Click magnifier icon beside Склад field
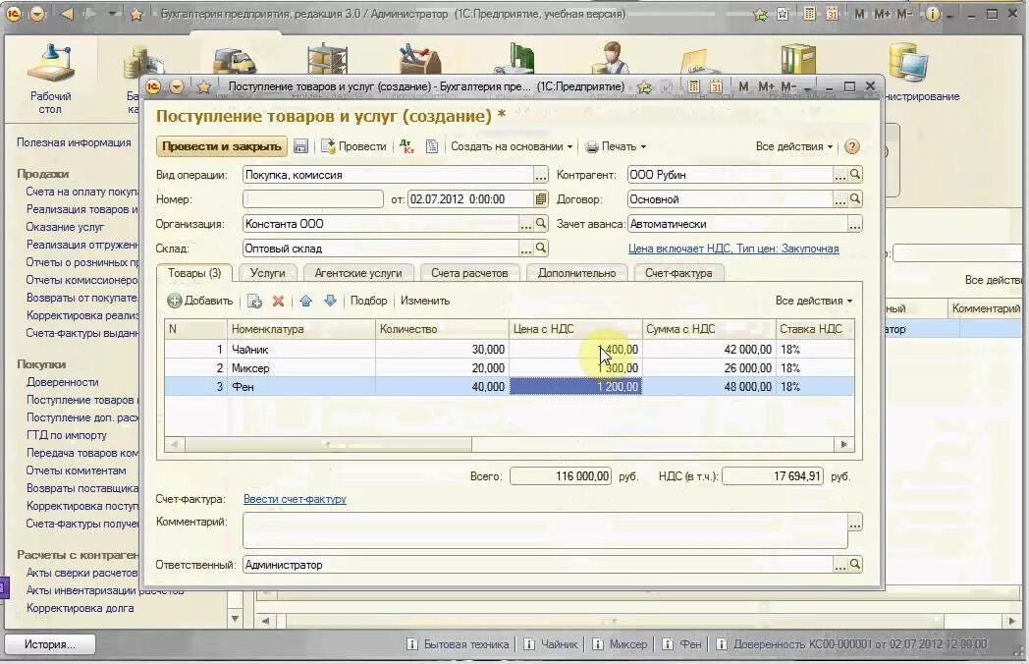Screen dimensions: 1029x664 (541, 249)
